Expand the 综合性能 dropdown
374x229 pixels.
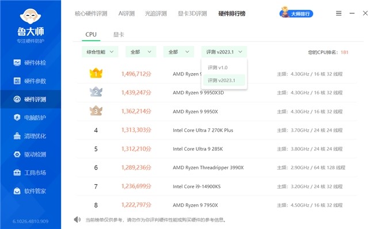[100, 52]
